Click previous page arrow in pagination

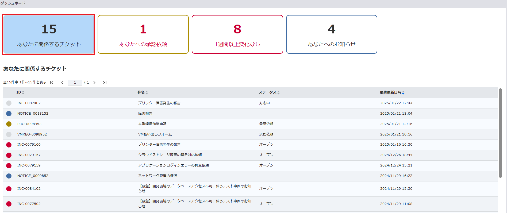pos(62,83)
